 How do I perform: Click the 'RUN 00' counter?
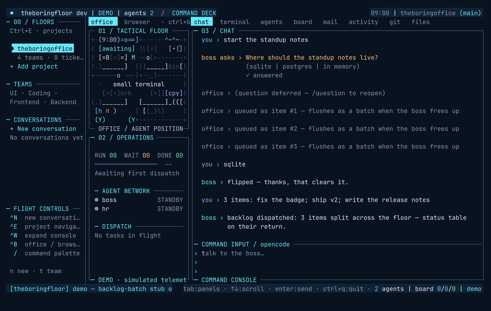[x=106, y=155]
